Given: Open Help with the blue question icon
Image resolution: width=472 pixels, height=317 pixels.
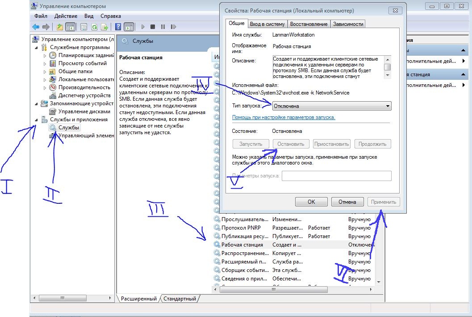Looking at the screenshot, I should click(118, 27).
